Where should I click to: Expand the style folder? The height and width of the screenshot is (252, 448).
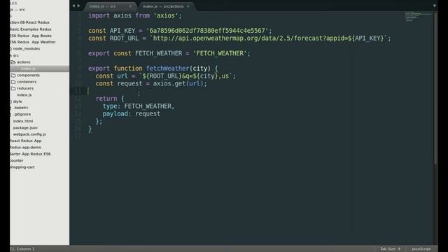(x=17, y=101)
